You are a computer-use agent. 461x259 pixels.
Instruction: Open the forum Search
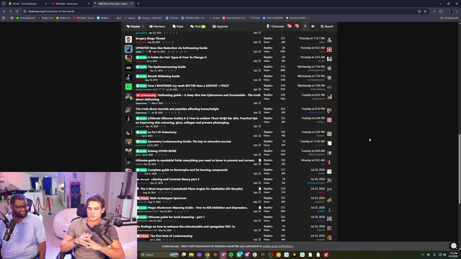coord(327,26)
